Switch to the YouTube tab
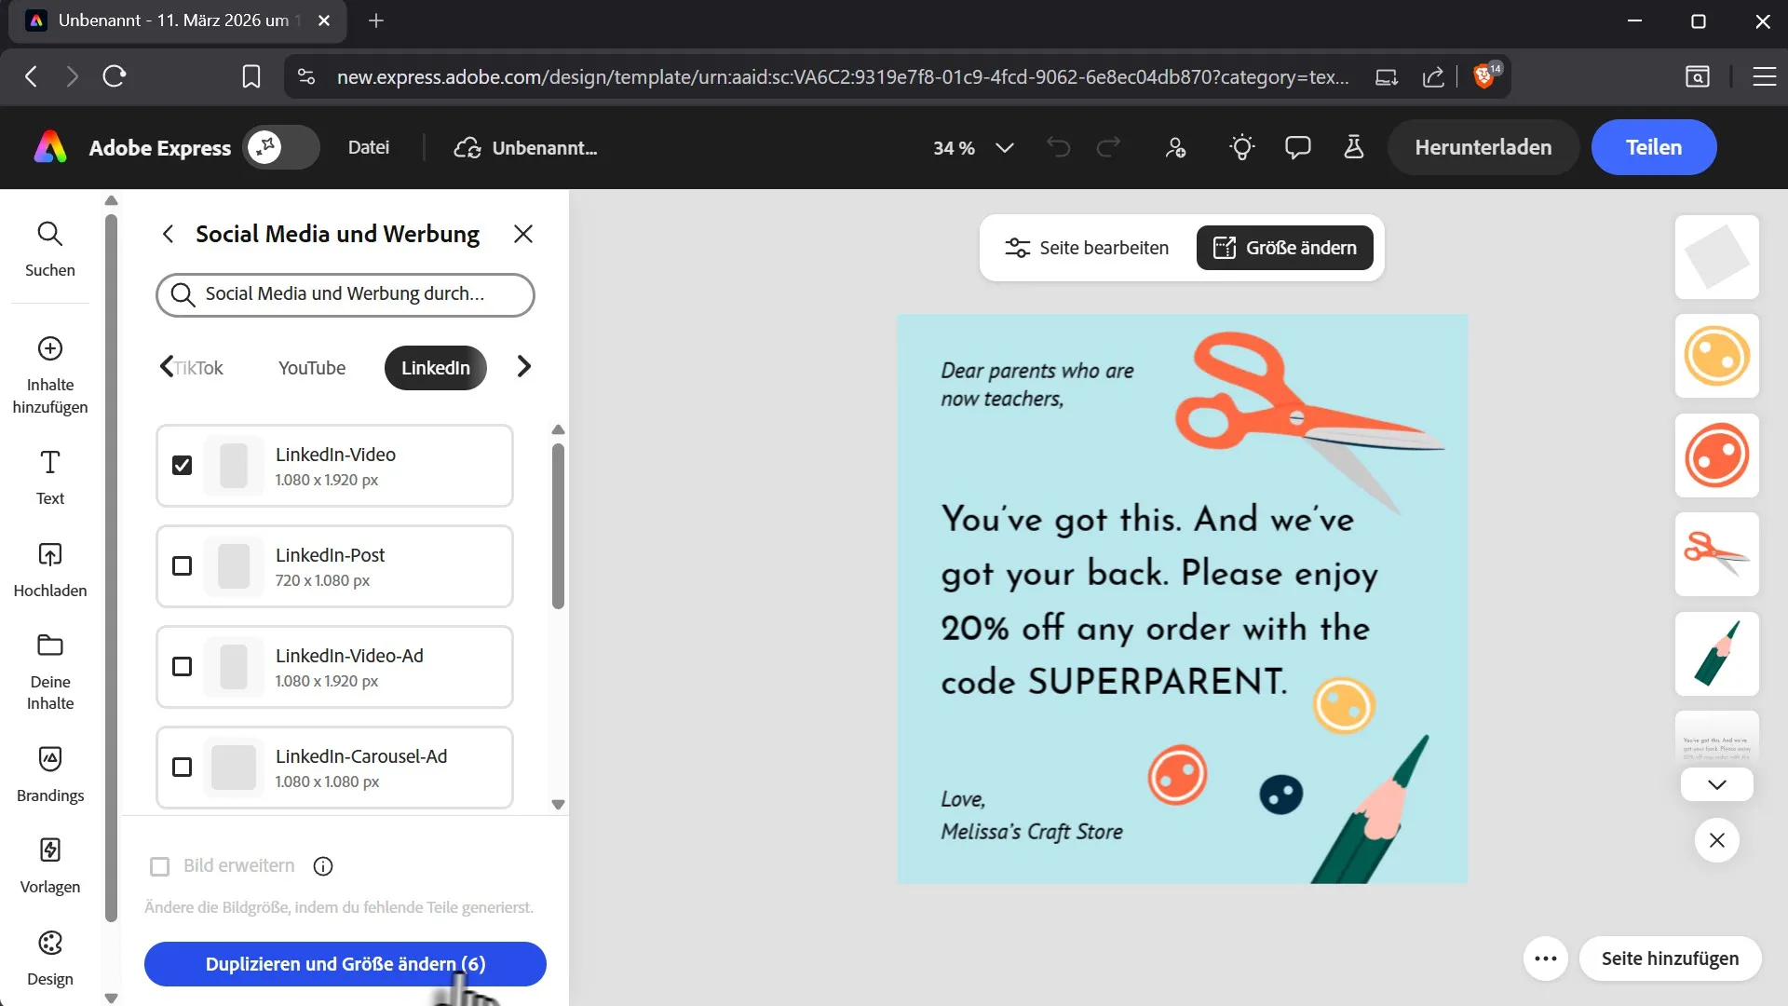Image resolution: width=1788 pixels, height=1006 pixels. coord(312,368)
